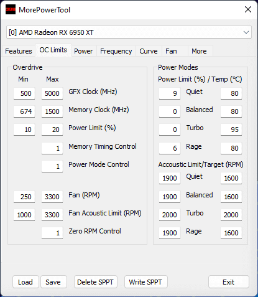
Task: Switch to the Features tab
Action: 19,51
